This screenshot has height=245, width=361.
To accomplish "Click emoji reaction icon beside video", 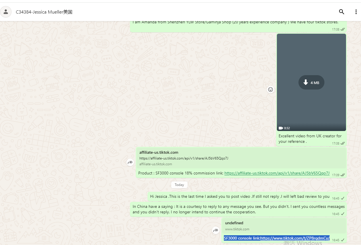I will click(x=270, y=90).
